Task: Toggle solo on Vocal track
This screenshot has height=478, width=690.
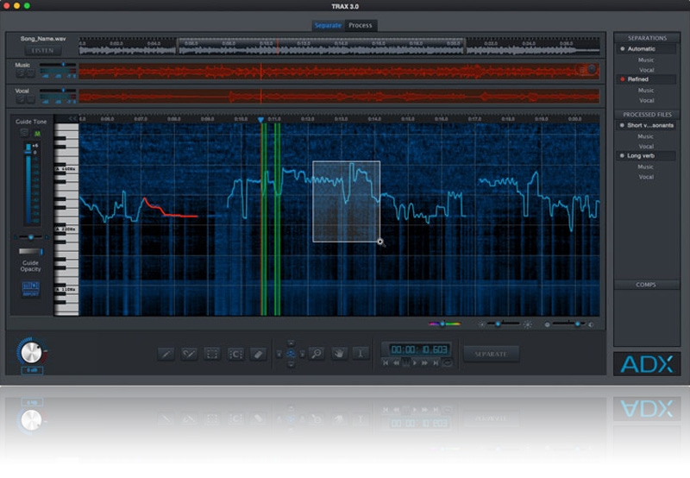Action: tap(20, 99)
